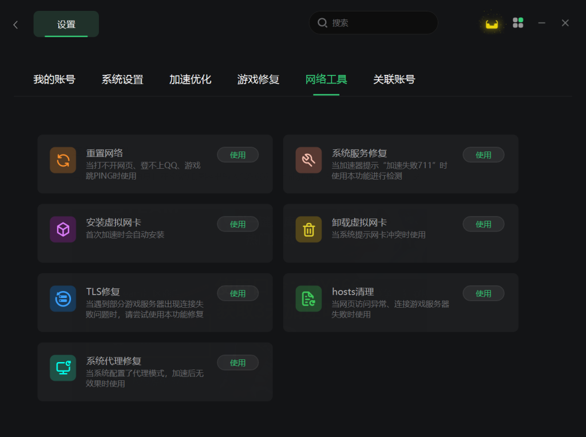Open the four-square grid apps icon
Image resolution: width=586 pixels, height=437 pixels.
point(517,23)
